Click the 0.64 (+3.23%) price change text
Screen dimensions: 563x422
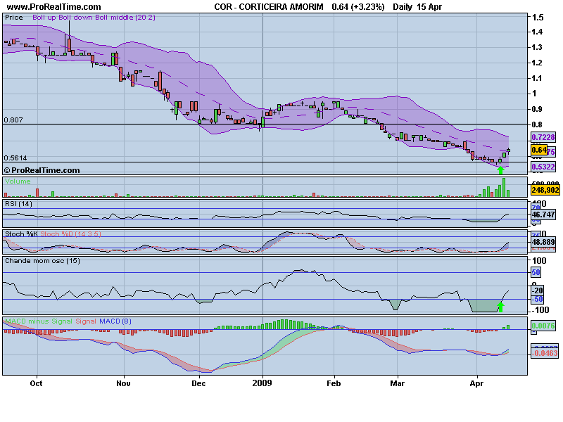[358, 7]
